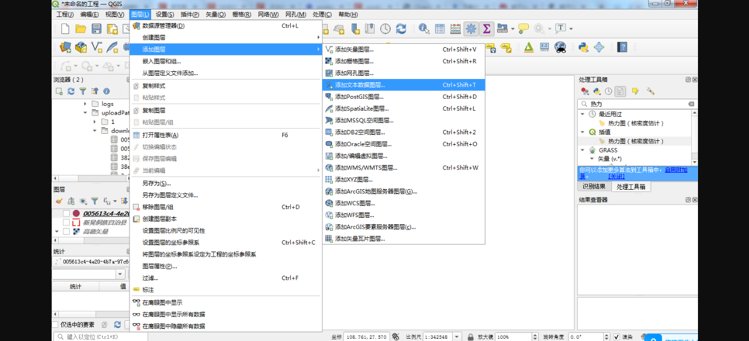Screen dimensions: 749x341
Task: Click the Map Tips speech bubble icon
Action: (x=523, y=29)
